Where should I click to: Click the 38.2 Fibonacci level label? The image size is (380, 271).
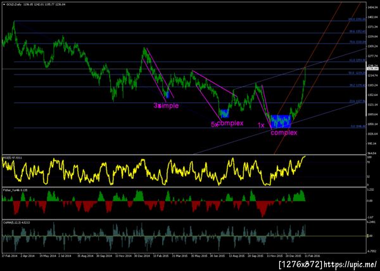pyautogui.click(x=357, y=85)
